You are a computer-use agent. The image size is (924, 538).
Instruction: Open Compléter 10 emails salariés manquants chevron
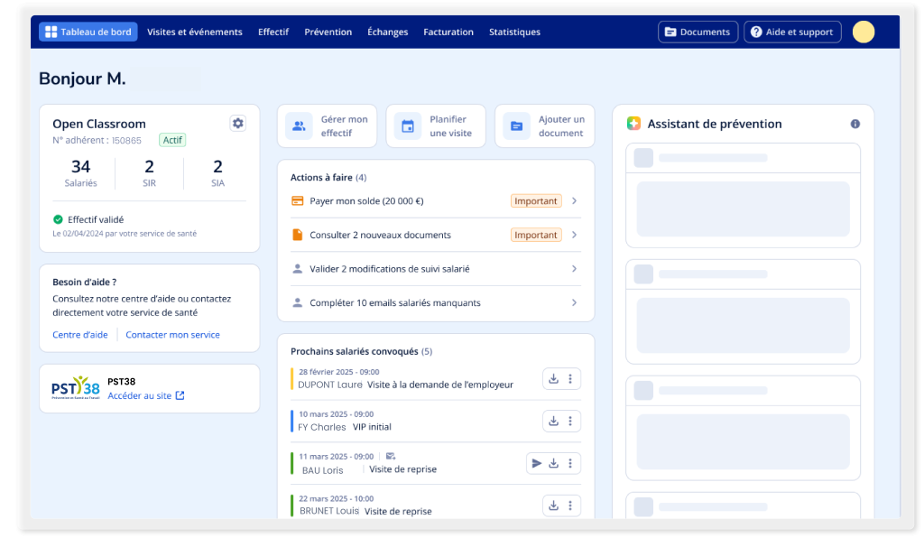[x=574, y=303]
